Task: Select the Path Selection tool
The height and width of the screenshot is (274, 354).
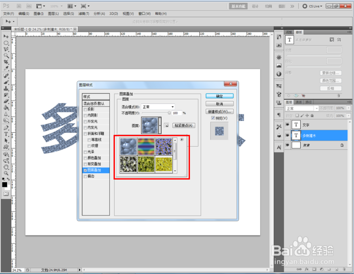Action: tap(6, 141)
